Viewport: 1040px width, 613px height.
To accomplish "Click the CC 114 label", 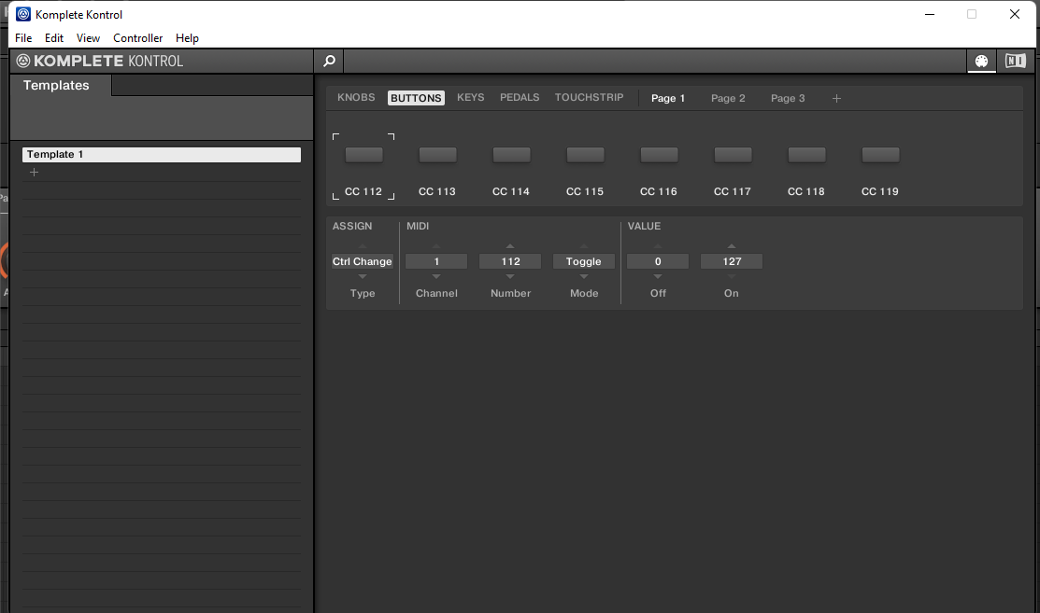I will 511,191.
